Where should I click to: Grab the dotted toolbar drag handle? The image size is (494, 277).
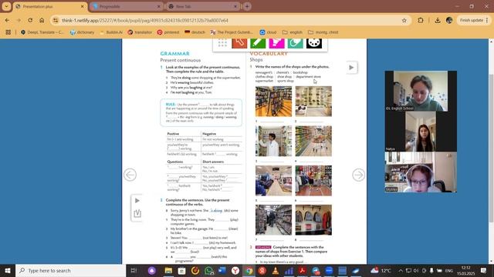pos(222,43)
